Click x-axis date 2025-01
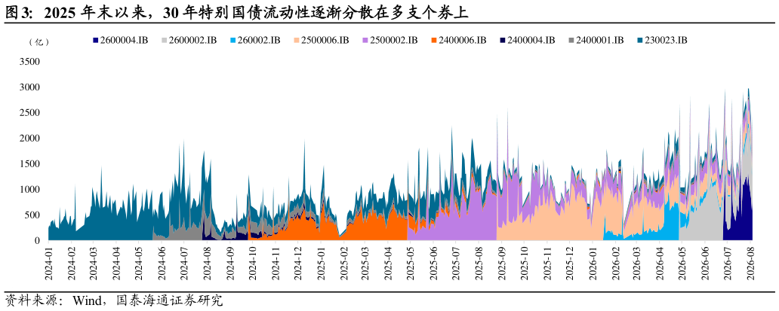 319,265
